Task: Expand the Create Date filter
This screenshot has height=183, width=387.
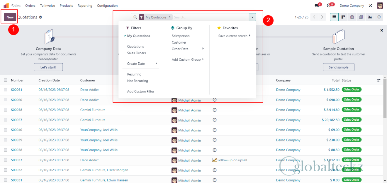Action: pyautogui.click(x=142, y=64)
